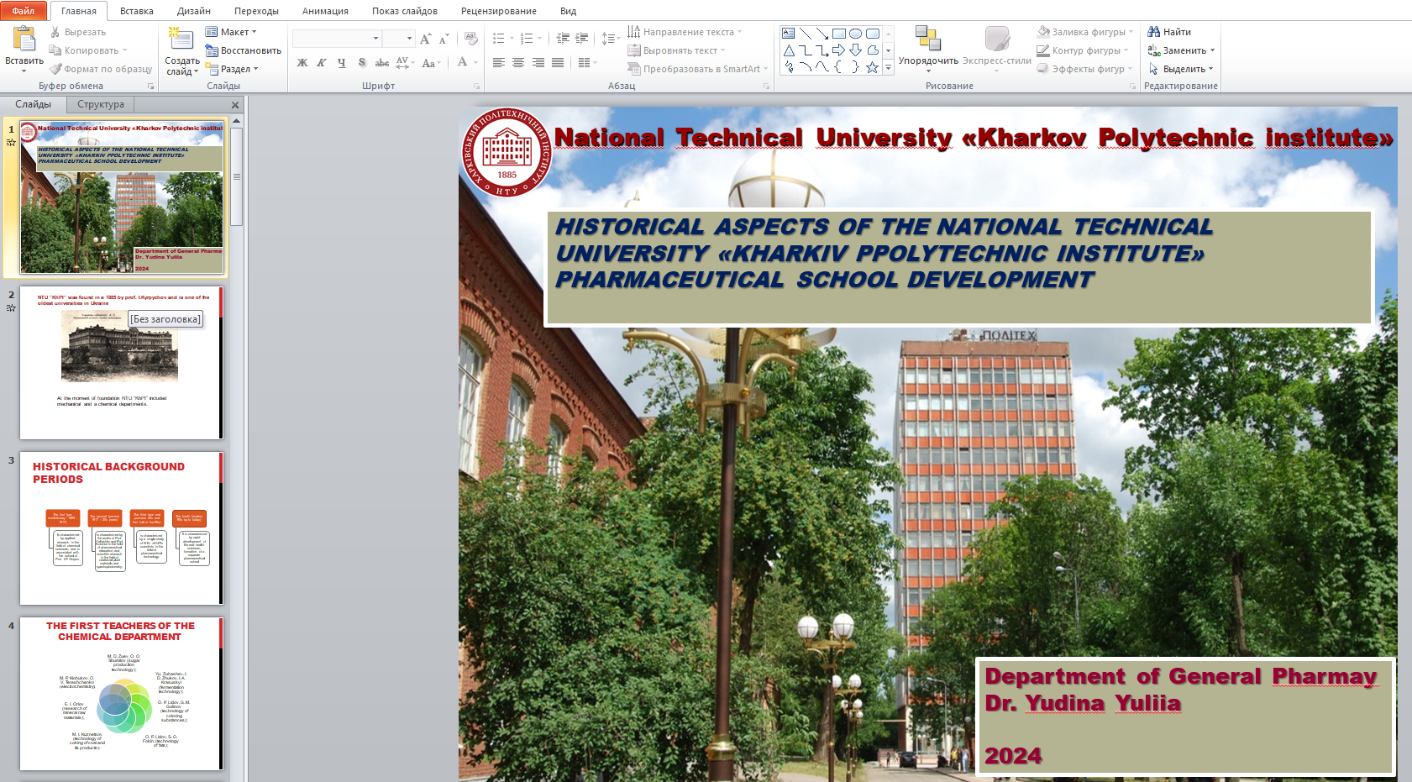This screenshot has height=782, width=1412.
Task: Open the font name combo box
Action: pos(336,39)
